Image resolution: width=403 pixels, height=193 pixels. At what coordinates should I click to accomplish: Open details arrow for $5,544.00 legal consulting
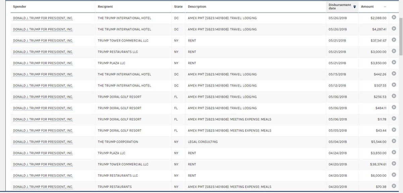[394, 141]
